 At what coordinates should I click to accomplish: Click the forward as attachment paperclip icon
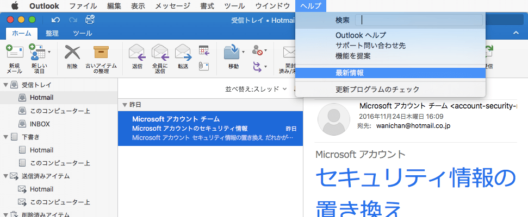pyautogui.click(x=204, y=66)
